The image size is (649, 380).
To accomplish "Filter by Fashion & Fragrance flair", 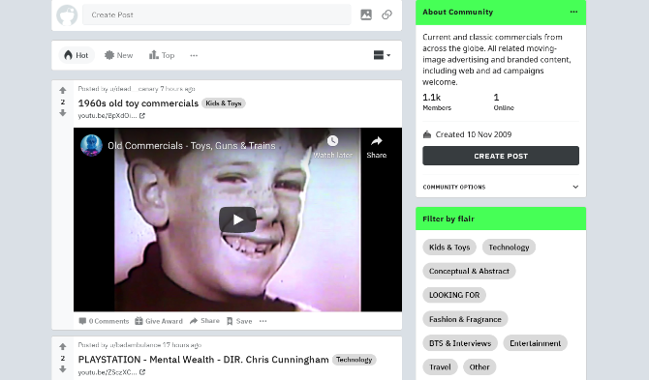I will (465, 319).
